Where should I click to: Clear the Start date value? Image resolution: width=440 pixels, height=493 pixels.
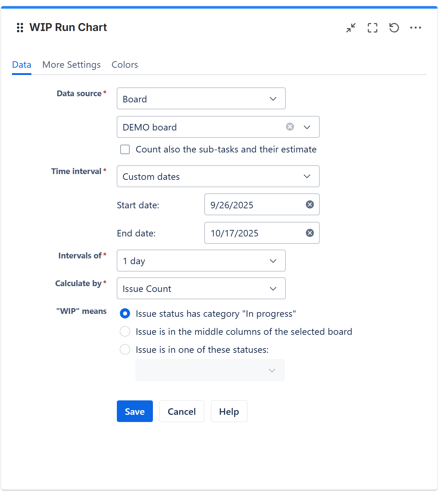310,205
